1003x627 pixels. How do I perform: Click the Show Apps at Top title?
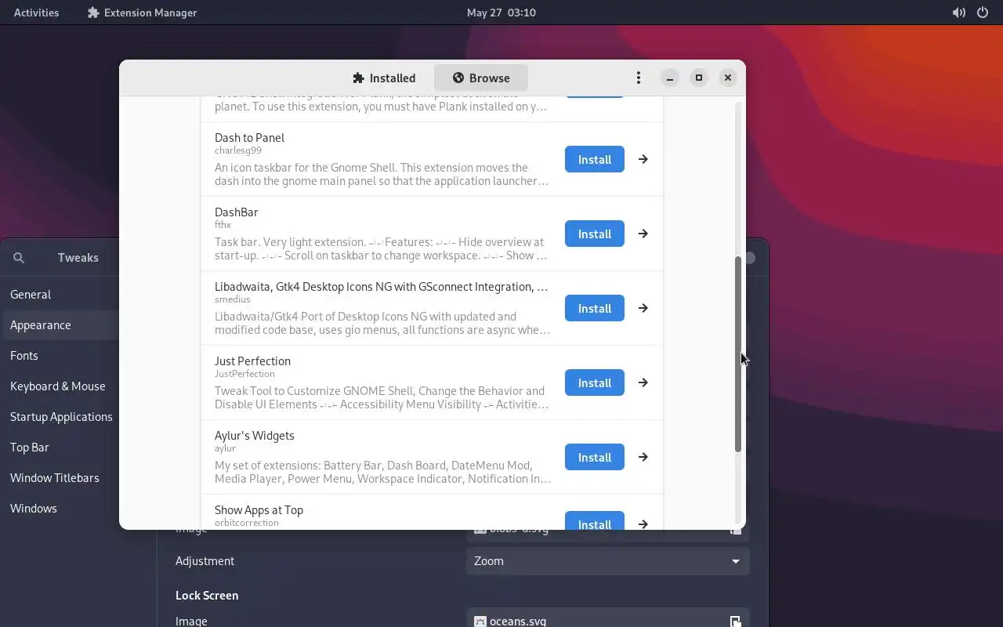click(259, 510)
